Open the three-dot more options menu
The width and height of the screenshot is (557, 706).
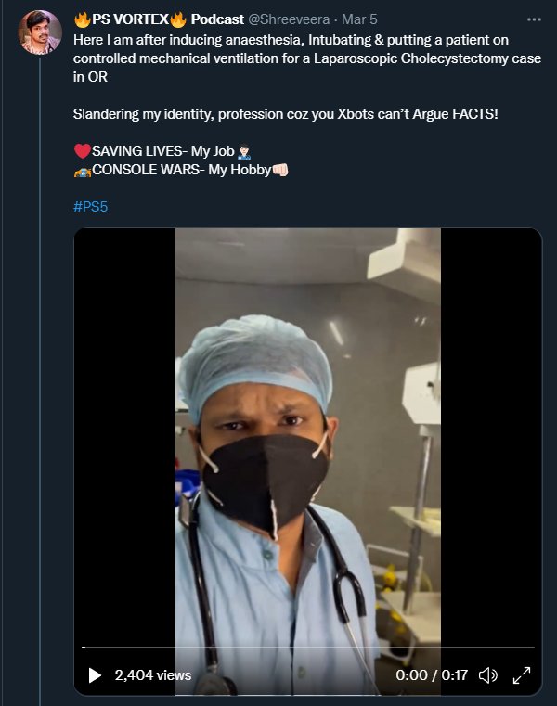tap(534, 19)
